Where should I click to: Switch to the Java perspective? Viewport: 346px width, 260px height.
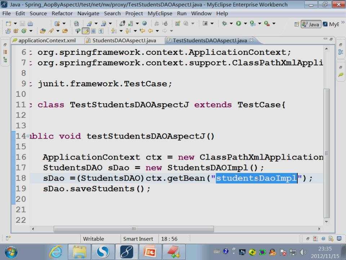pos(311,24)
